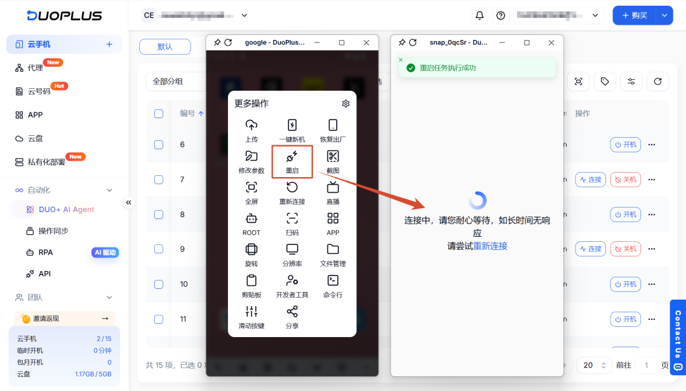Expand the 购买 button dropdown arrow
The image size is (686, 391).
click(664, 15)
